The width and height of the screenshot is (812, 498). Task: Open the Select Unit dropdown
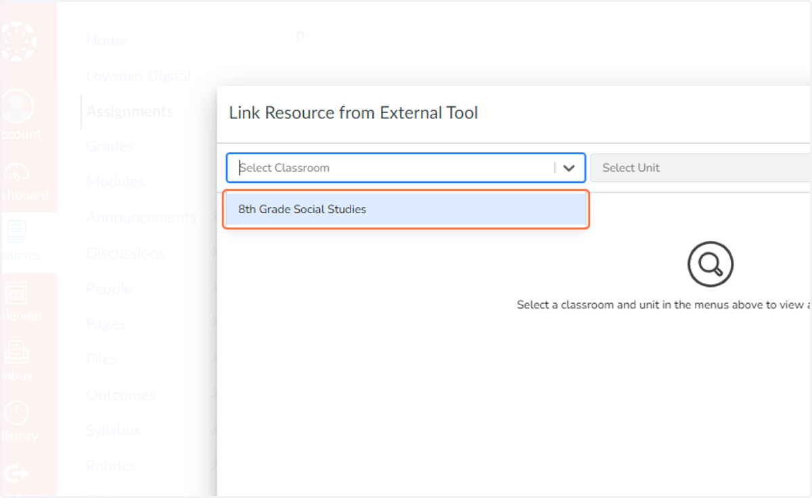pyautogui.click(x=700, y=168)
